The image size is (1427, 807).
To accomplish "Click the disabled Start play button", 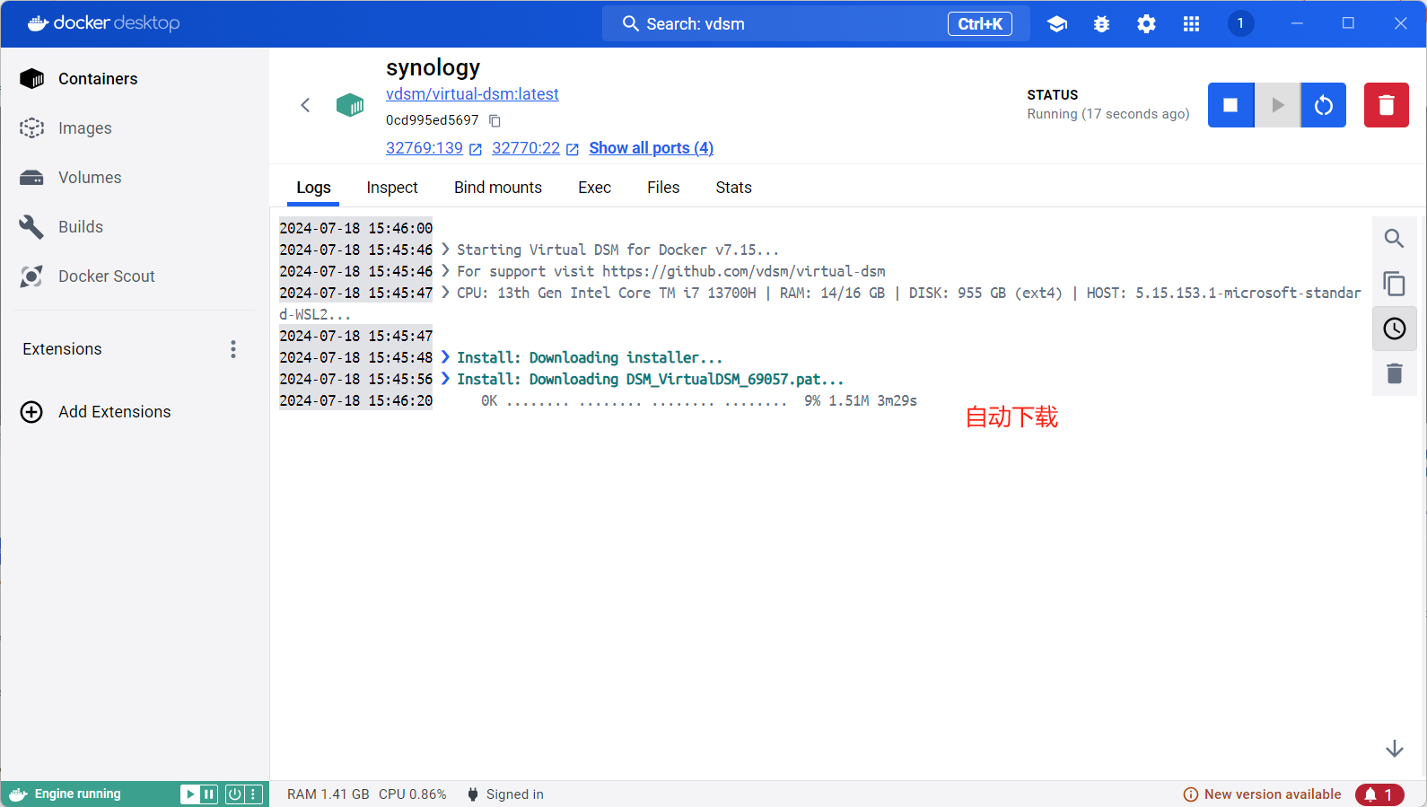I will coord(1277,105).
